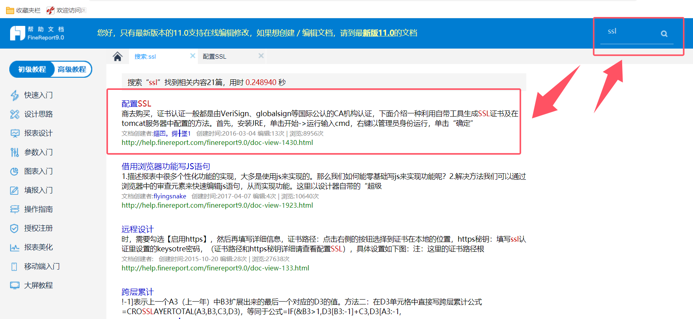Click the edit icon beside 填报入门
Image resolution: width=693 pixels, height=319 pixels.
(15, 190)
